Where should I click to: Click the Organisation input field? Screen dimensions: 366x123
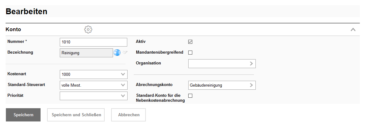[x=222, y=64]
